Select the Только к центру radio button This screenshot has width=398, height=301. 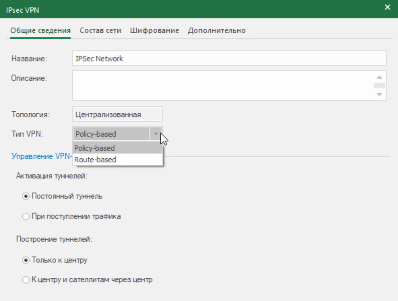coord(26,260)
